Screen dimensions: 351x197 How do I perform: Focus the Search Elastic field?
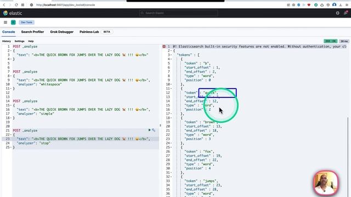click(178, 13)
